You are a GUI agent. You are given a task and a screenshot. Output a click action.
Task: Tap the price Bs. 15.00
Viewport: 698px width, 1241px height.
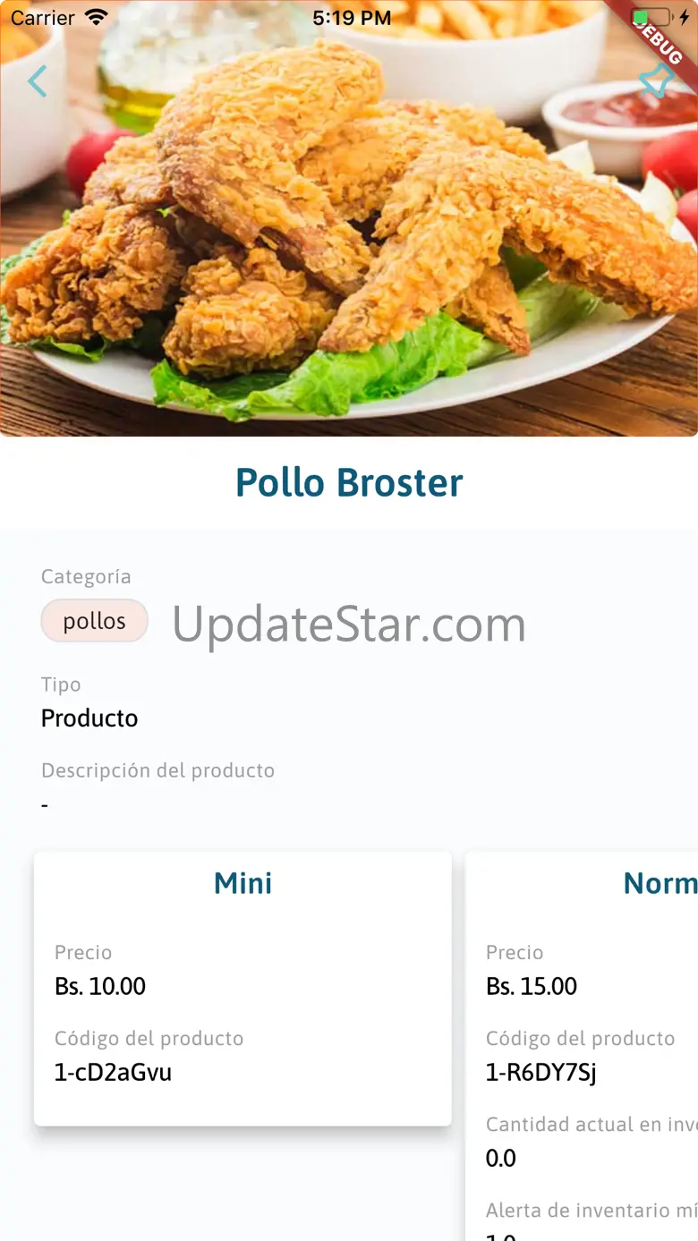tap(532, 986)
